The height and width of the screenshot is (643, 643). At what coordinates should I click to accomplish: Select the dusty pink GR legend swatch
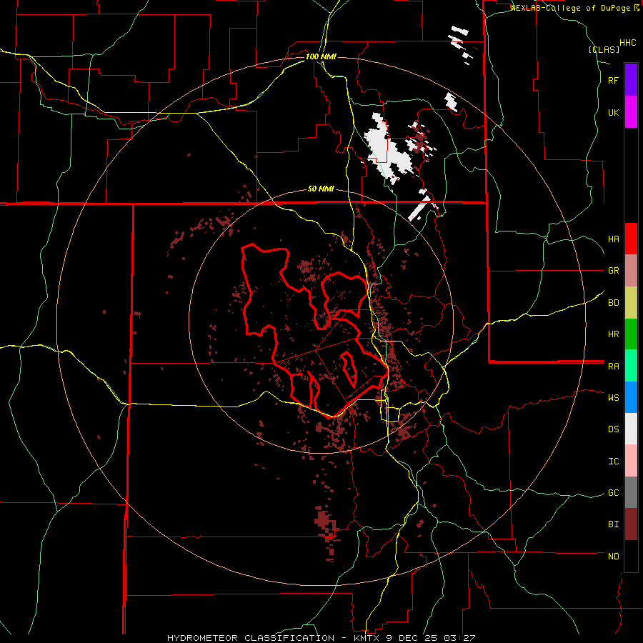click(631, 271)
